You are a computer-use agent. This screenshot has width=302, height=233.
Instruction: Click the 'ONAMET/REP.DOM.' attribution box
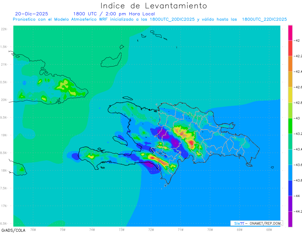[256, 223]
